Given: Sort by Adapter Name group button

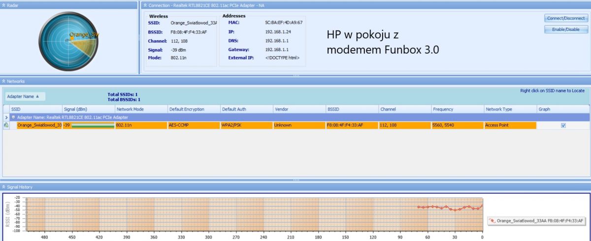Looking at the screenshot, I should coord(25,96).
